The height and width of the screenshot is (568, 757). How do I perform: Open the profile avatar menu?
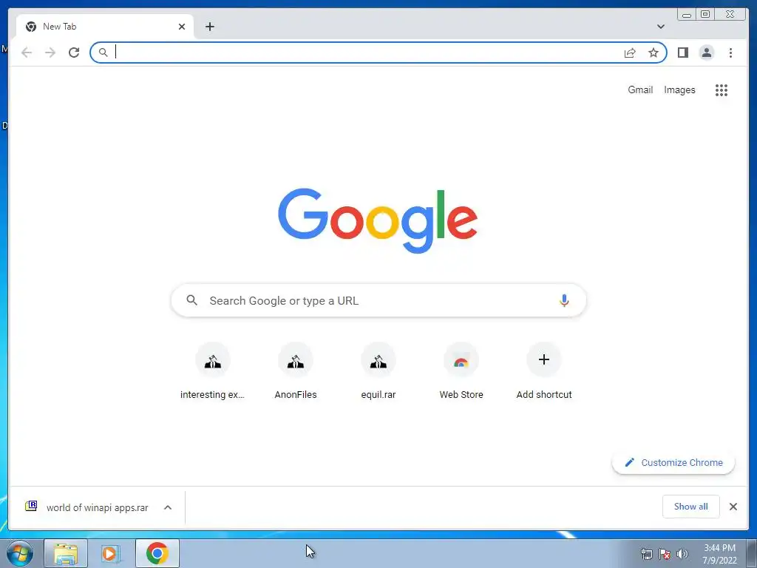(706, 53)
